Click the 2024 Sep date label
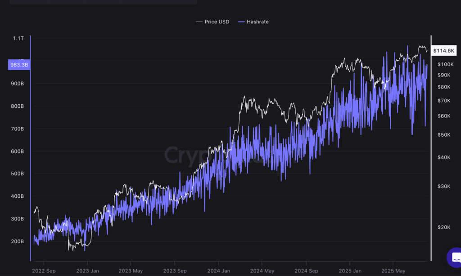This screenshot has width=461, height=276. (306, 271)
